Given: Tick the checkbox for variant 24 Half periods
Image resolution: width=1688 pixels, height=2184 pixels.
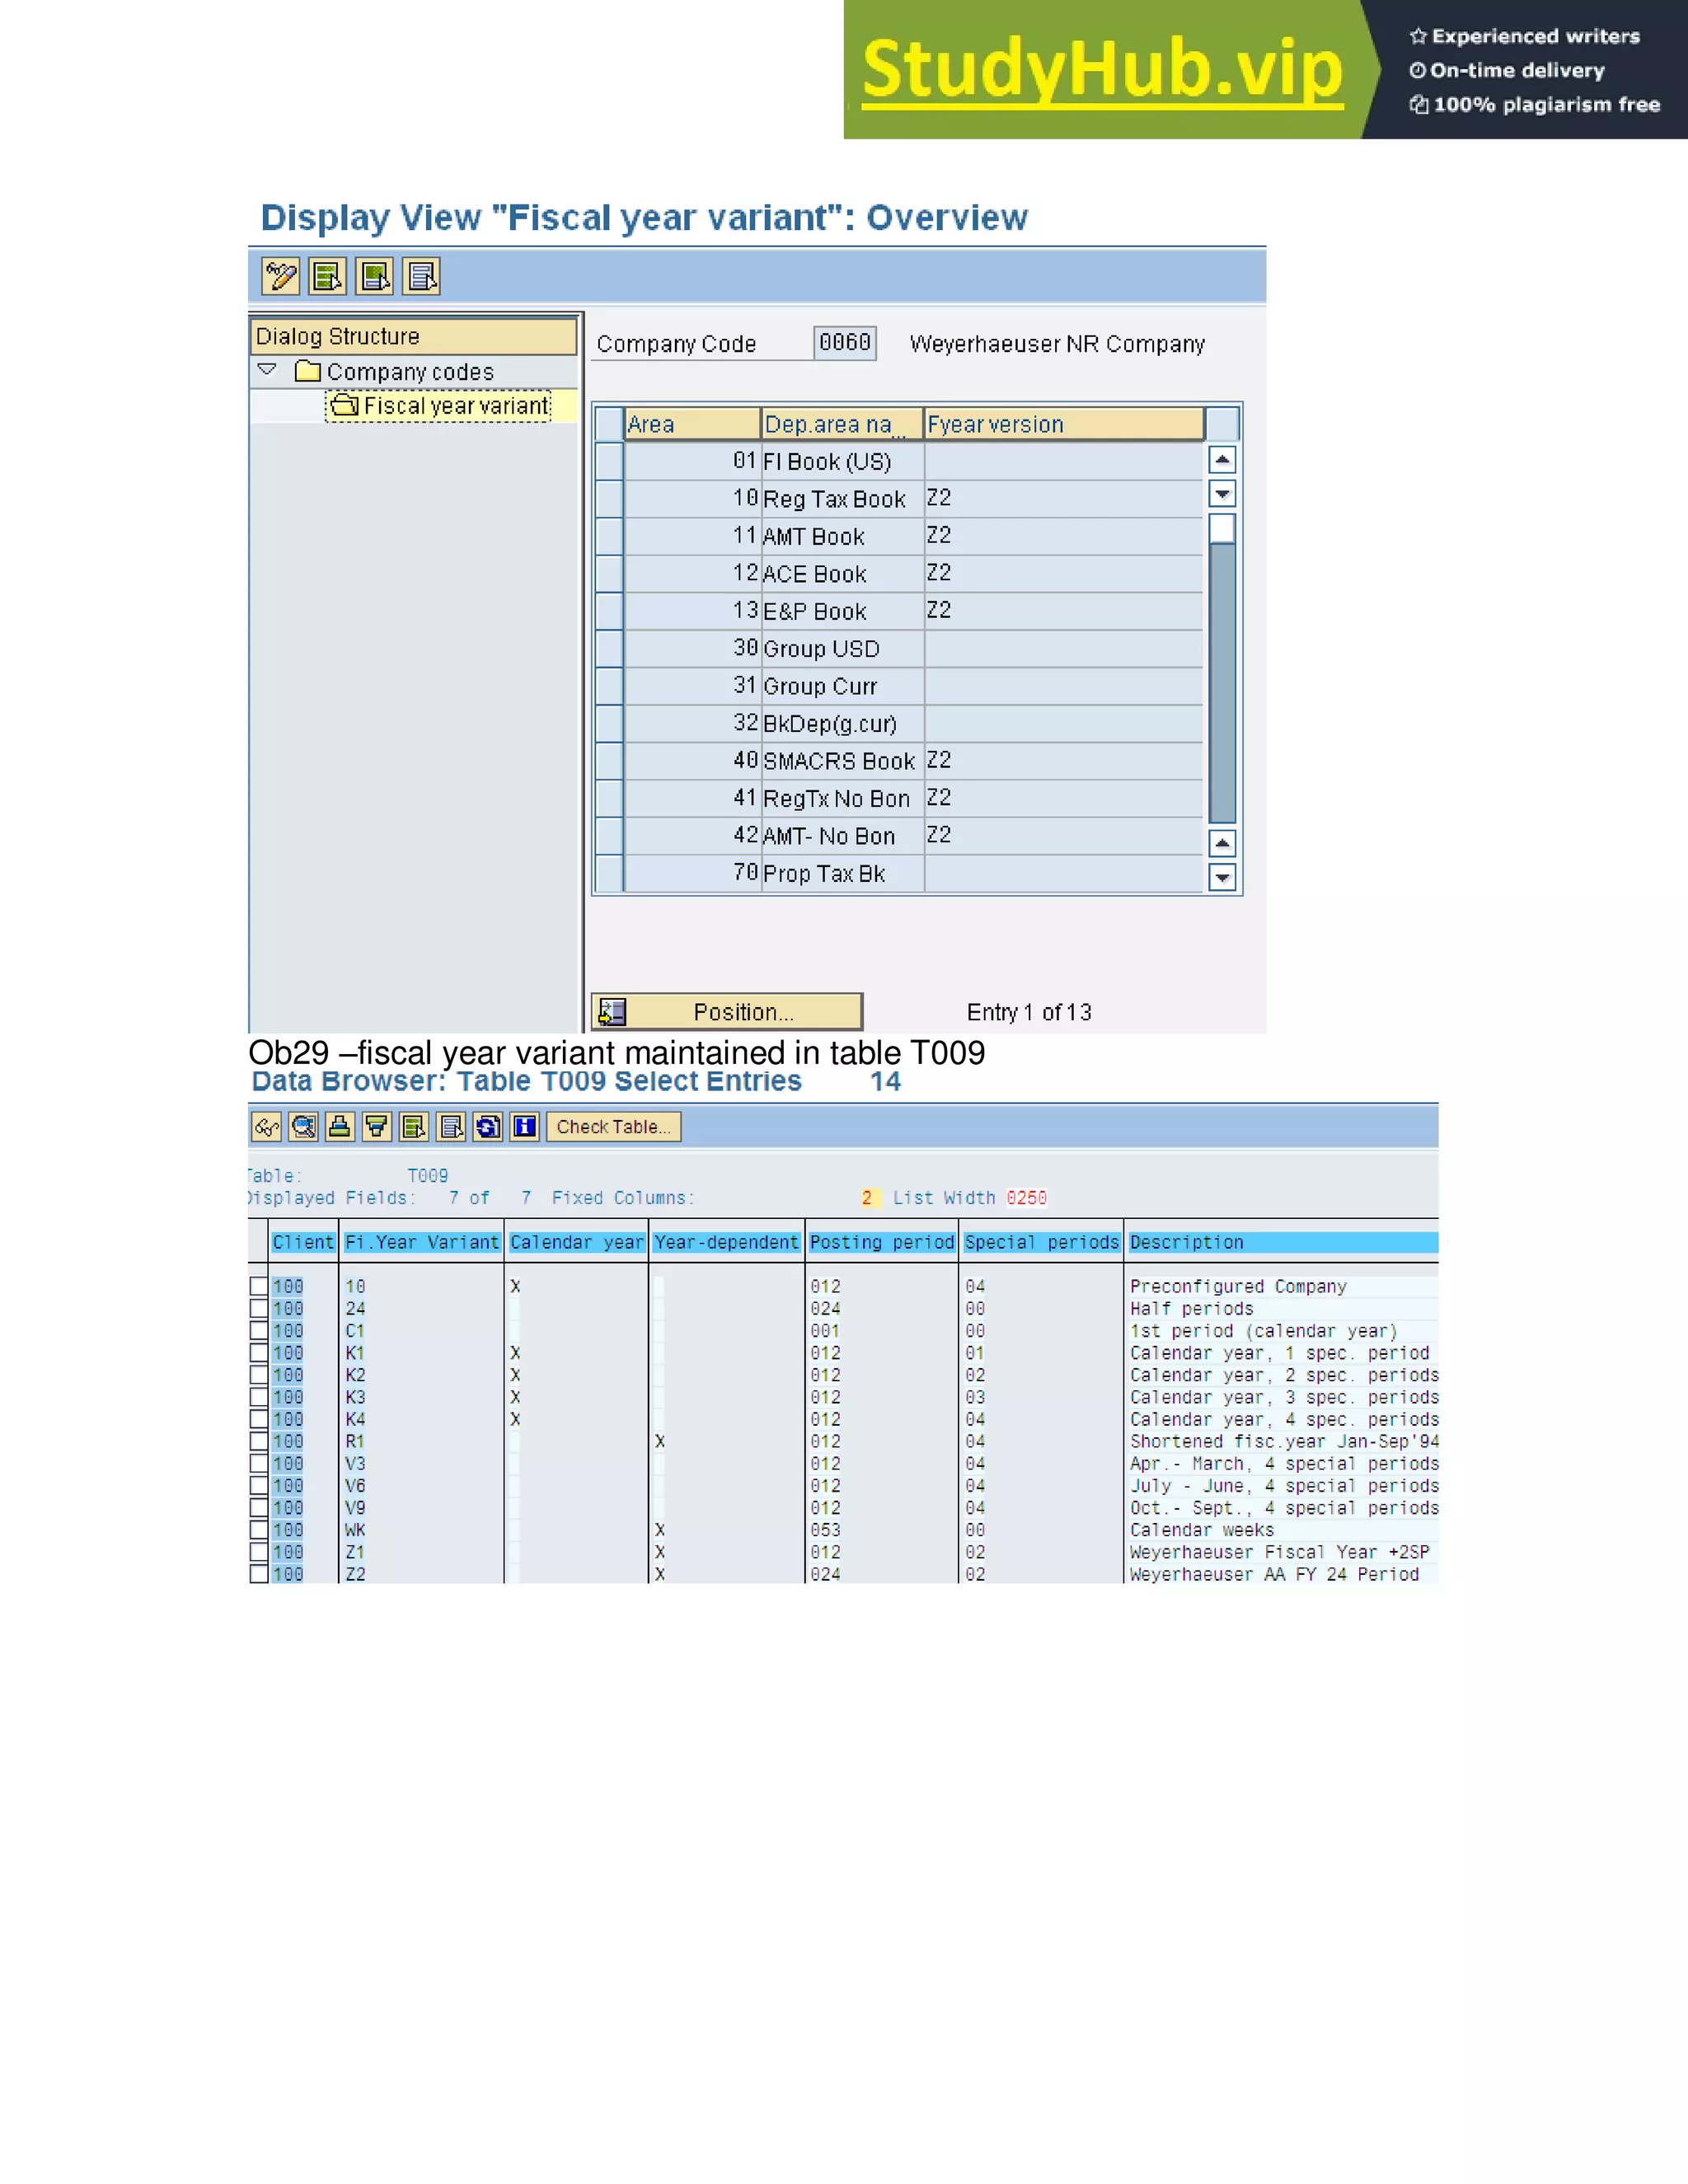Looking at the screenshot, I should (259, 1308).
